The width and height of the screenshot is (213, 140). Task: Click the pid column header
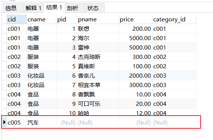(x=67, y=20)
